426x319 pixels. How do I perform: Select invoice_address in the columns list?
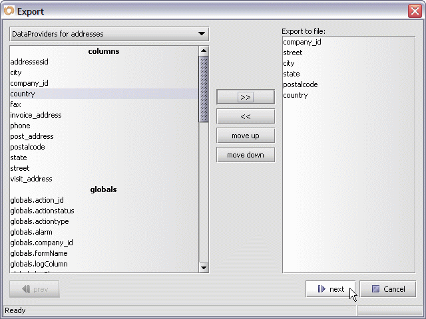point(36,115)
